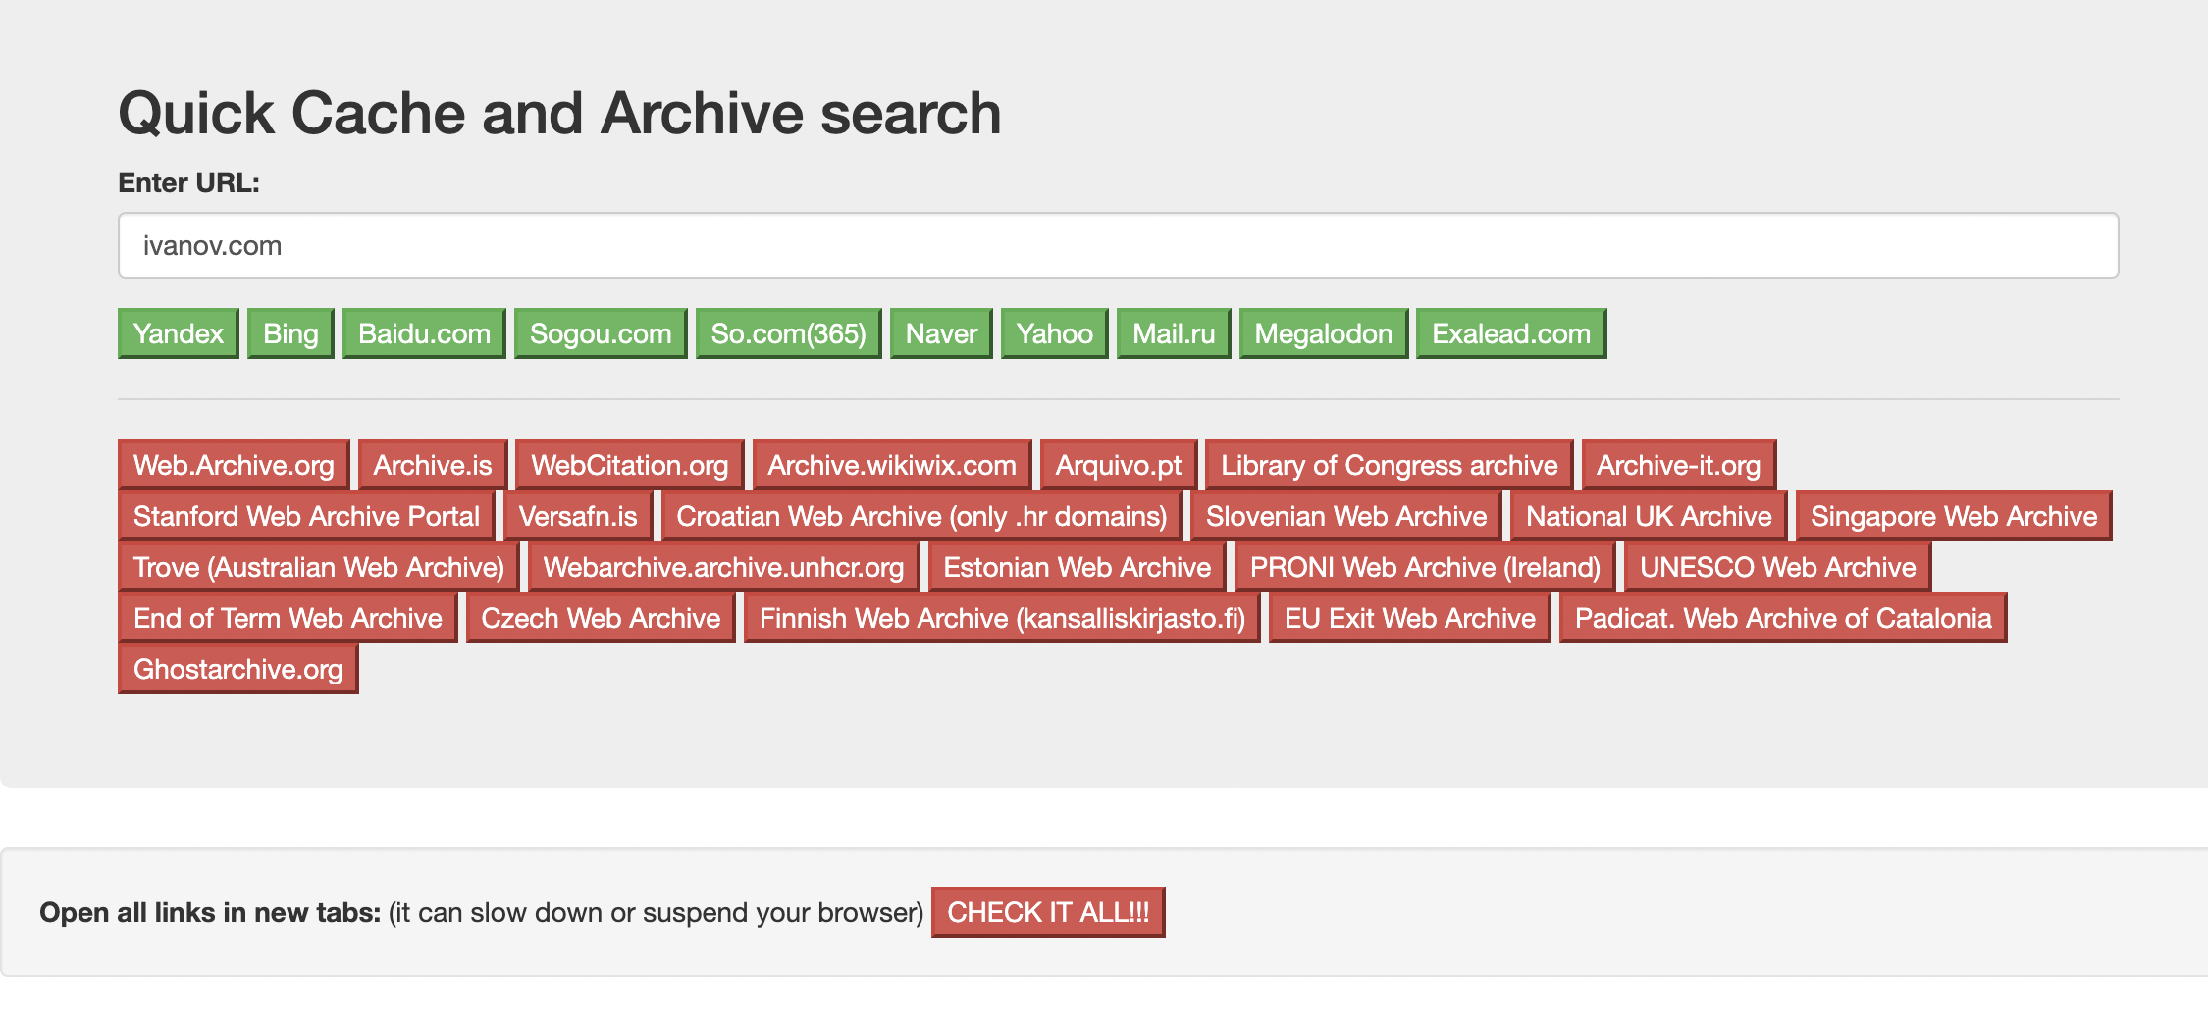Screen dimensions: 2208x1014
Task: Click the Sogou.com button
Action: (x=601, y=333)
